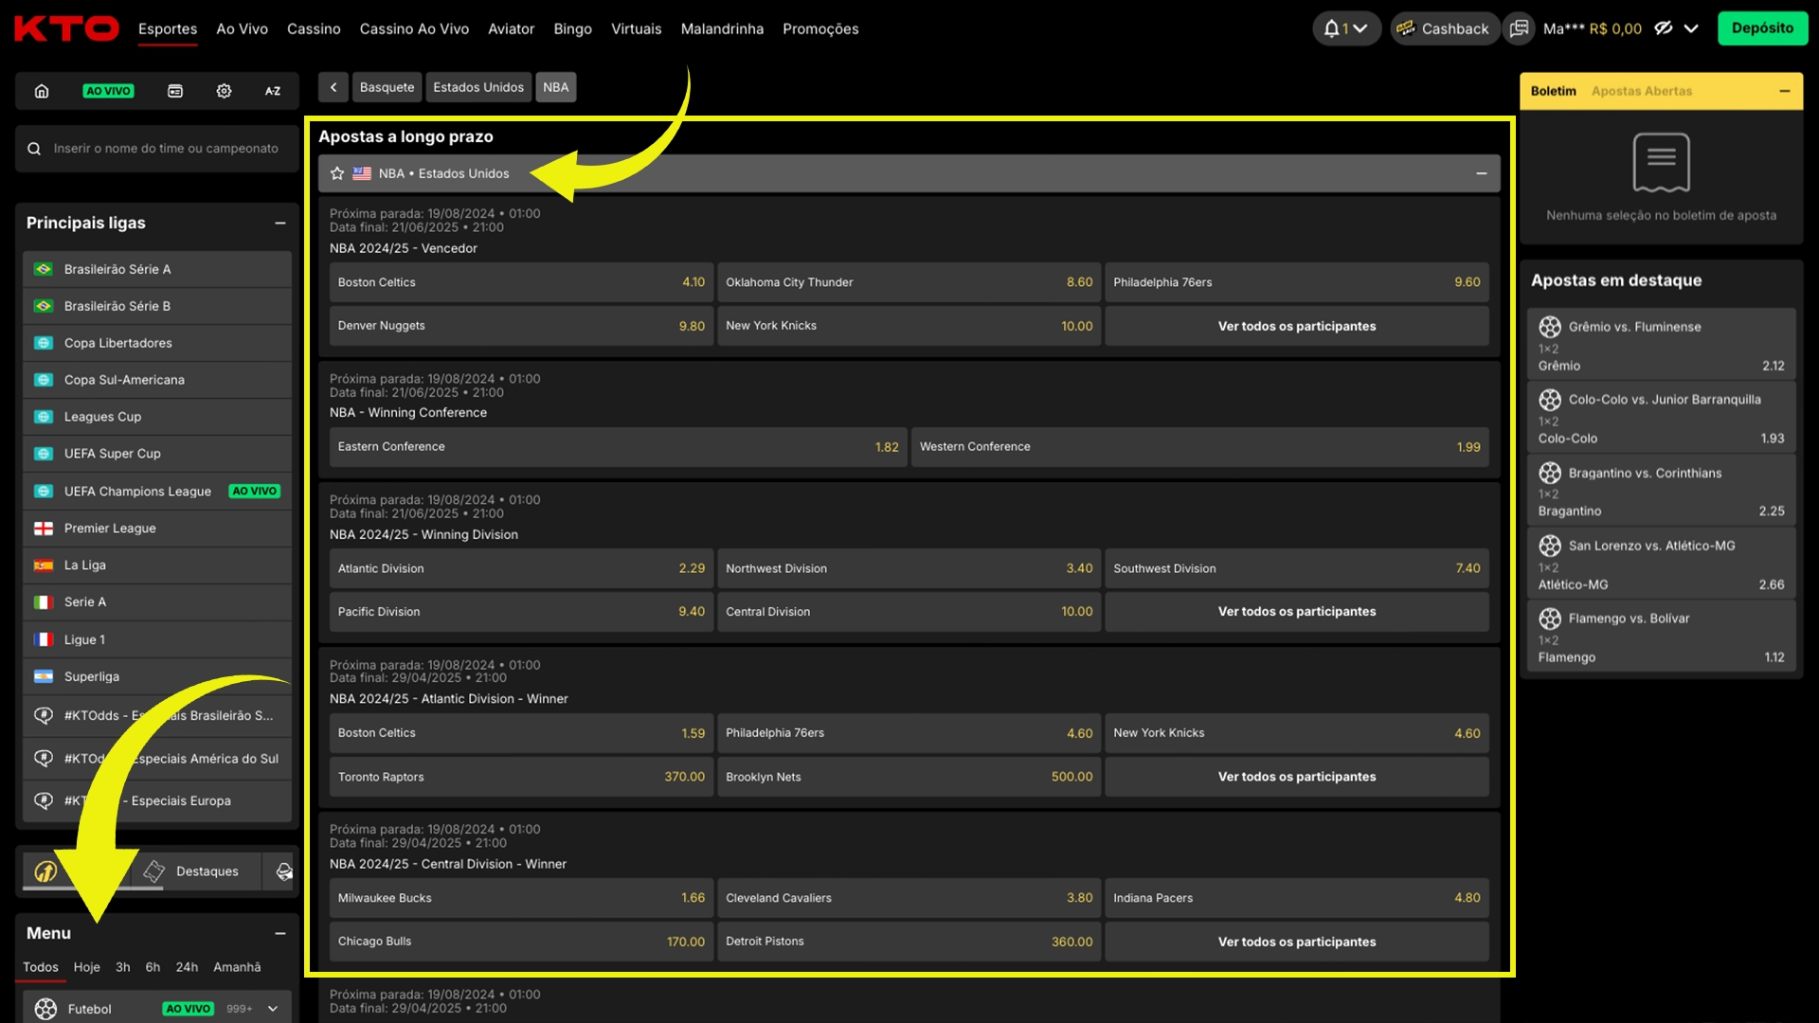
Task: Select Western Conference at 1.99
Action: 1199,446
